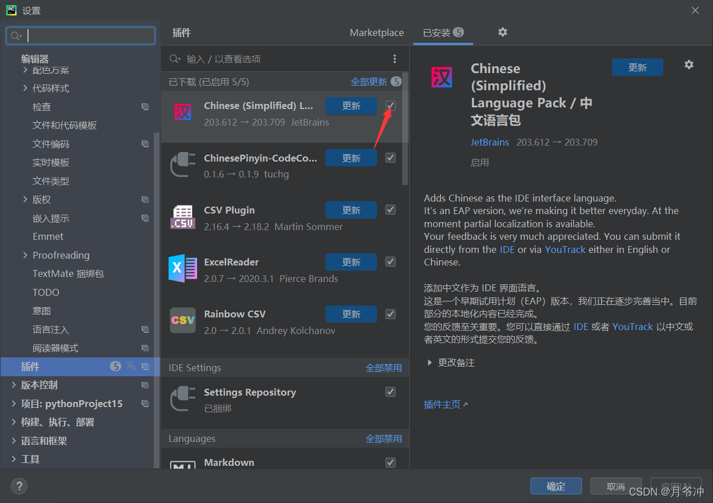Disable the Rainbow CSV plugin checkbox

tap(390, 313)
